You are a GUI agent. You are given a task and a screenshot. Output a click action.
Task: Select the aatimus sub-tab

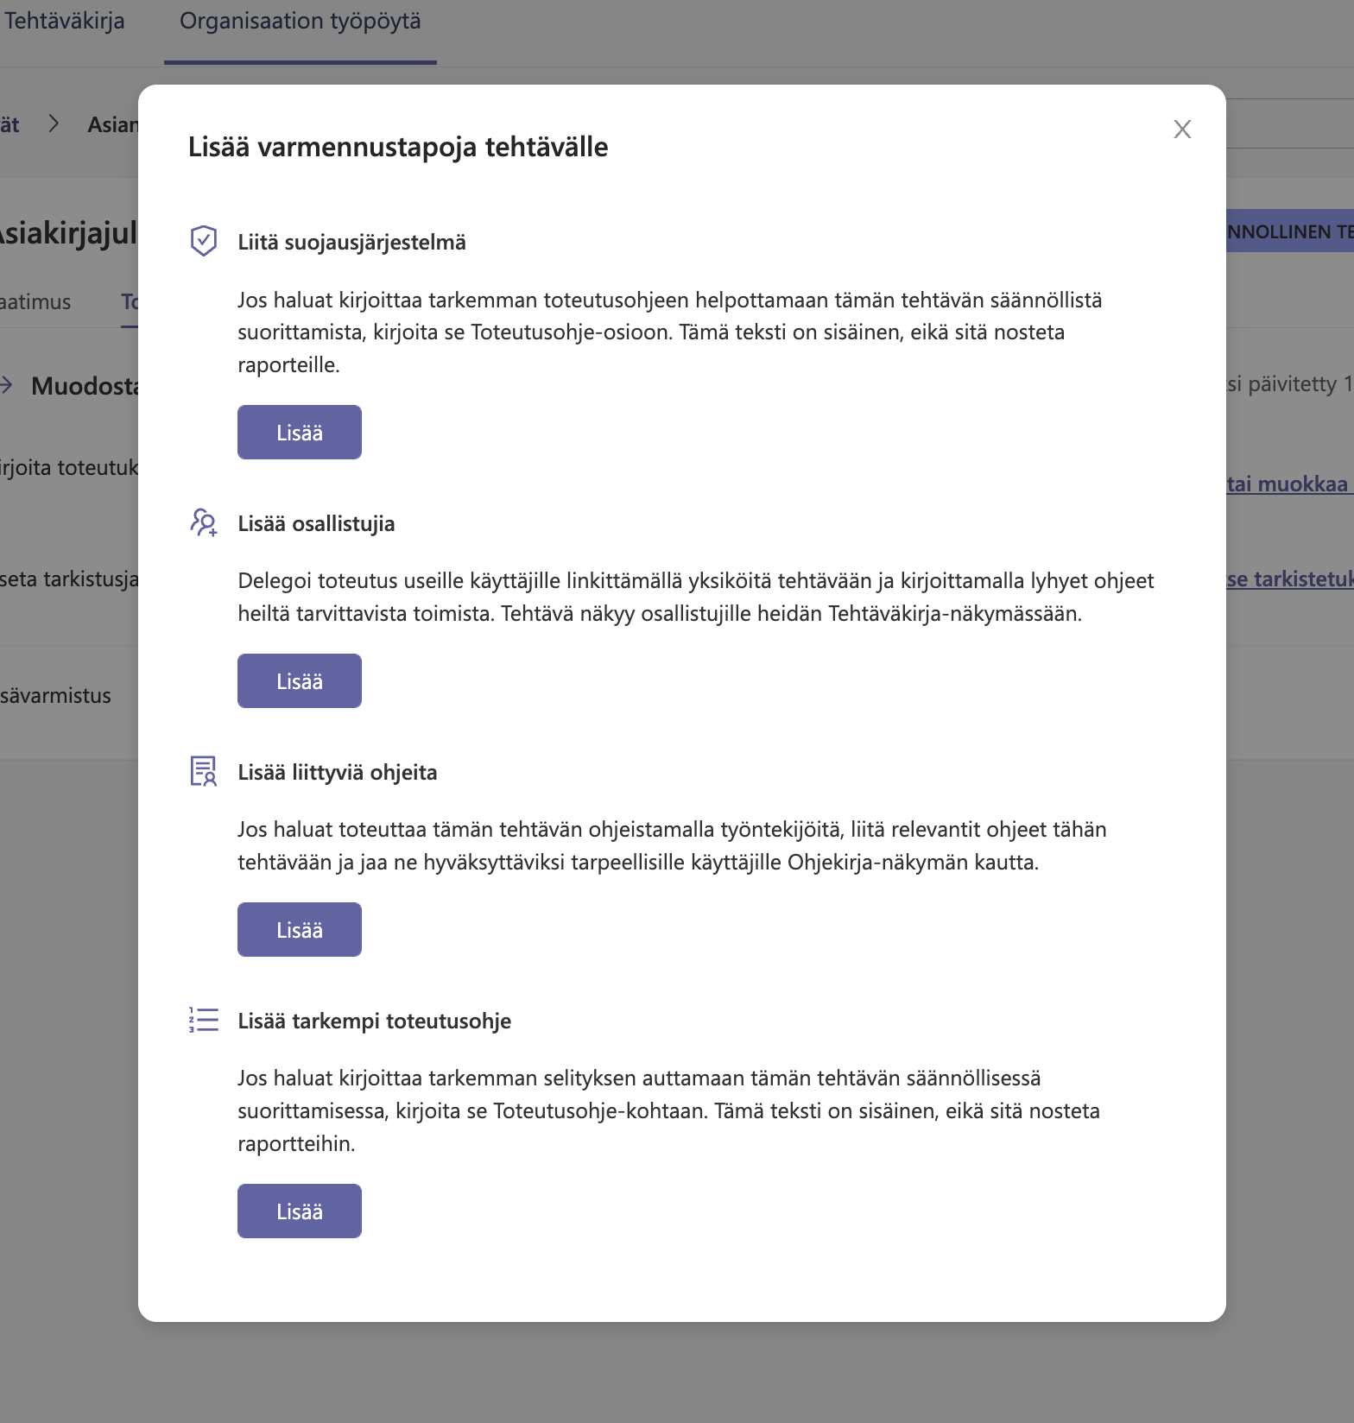tap(35, 301)
